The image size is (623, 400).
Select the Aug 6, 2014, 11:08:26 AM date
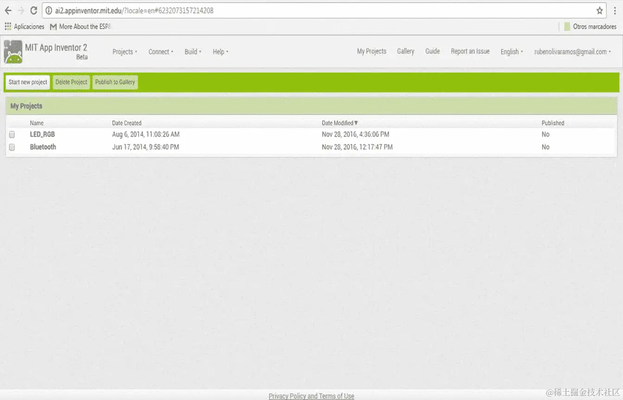point(146,134)
